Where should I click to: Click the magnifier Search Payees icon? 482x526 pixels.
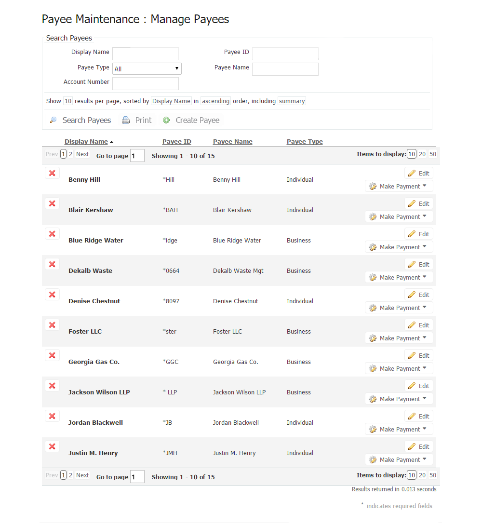tap(54, 121)
